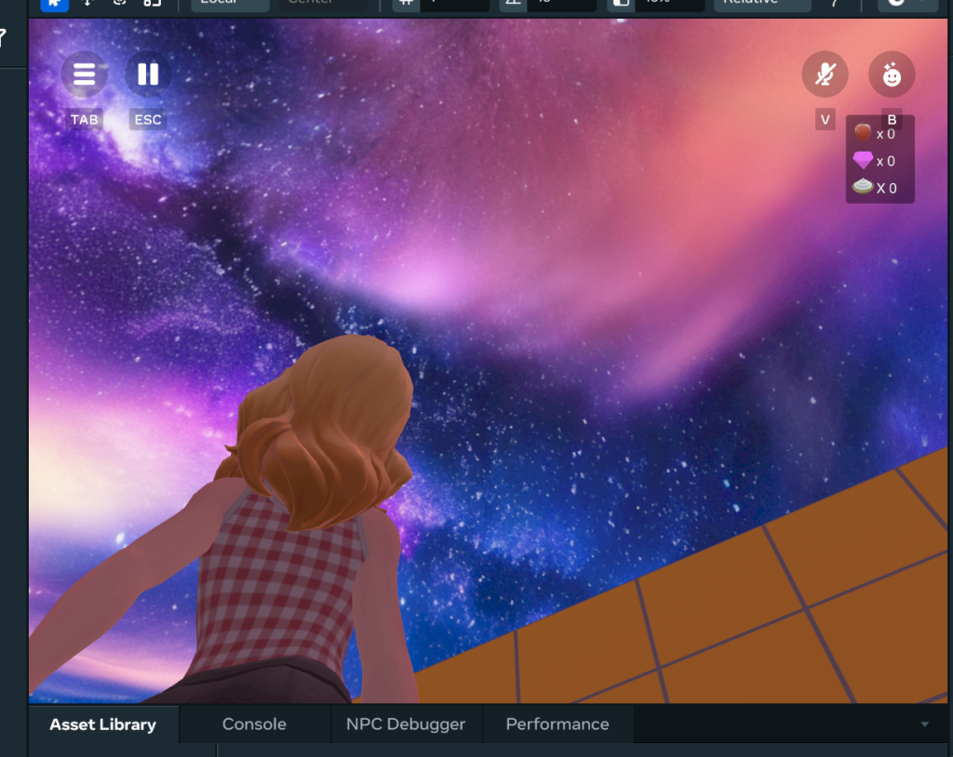Select the blue highlighted tool in top toolbar
This screenshot has height=757, width=953.
[54, 3]
